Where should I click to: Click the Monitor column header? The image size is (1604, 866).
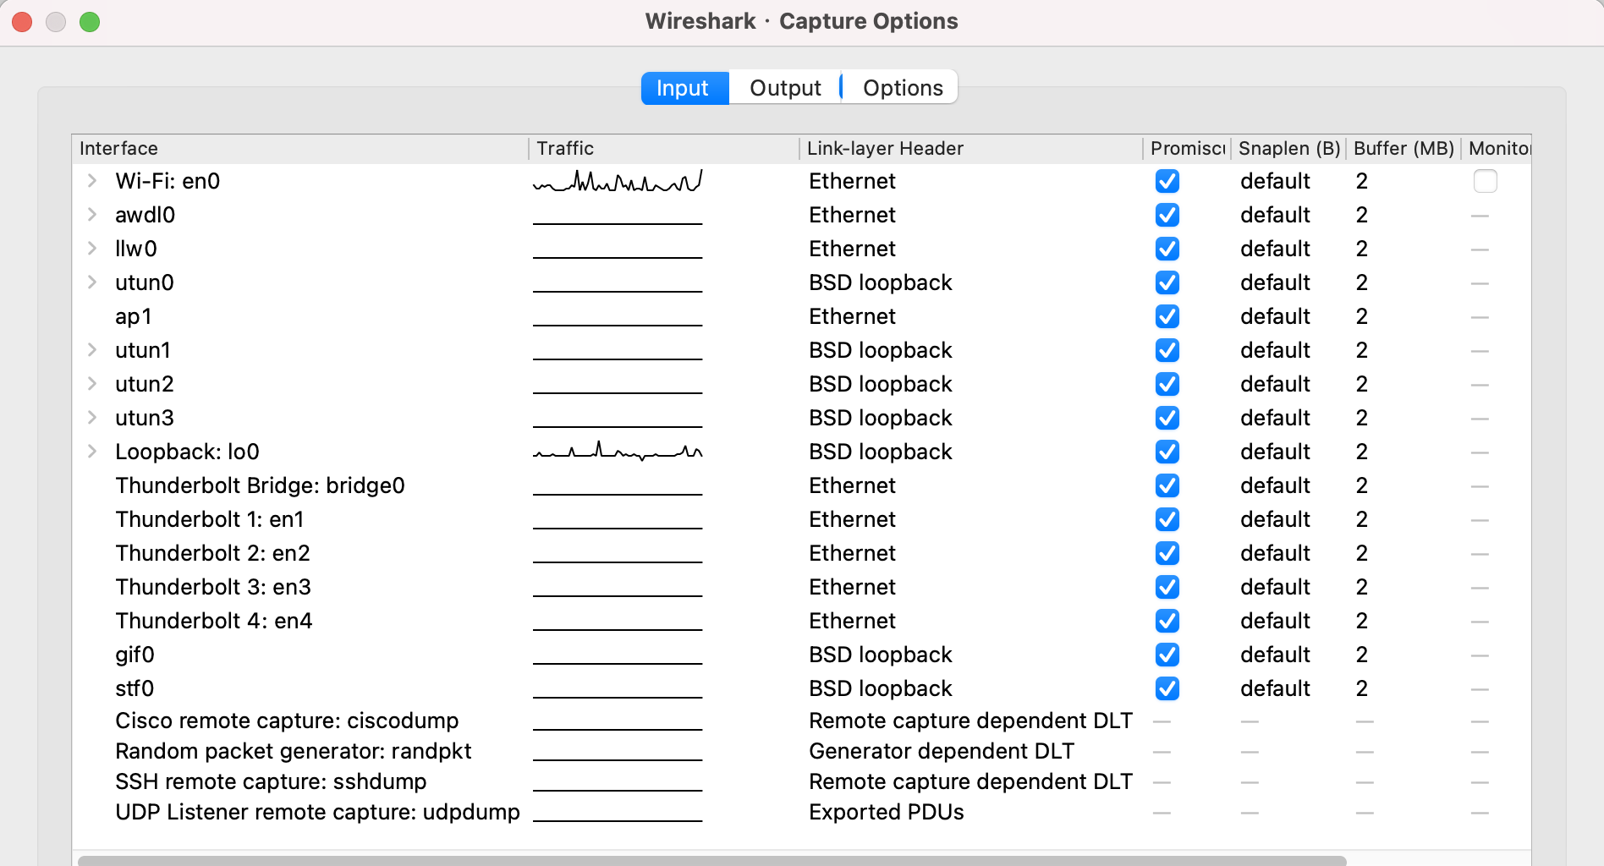click(x=1497, y=149)
